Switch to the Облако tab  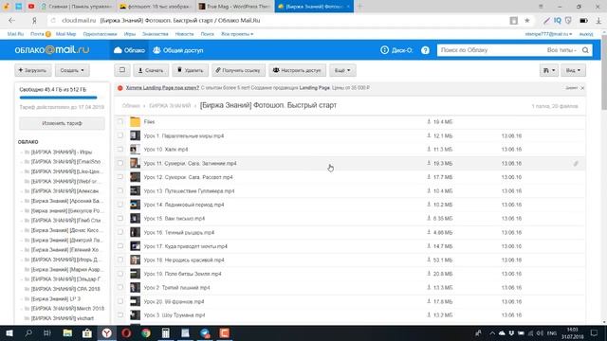click(x=129, y=50)
